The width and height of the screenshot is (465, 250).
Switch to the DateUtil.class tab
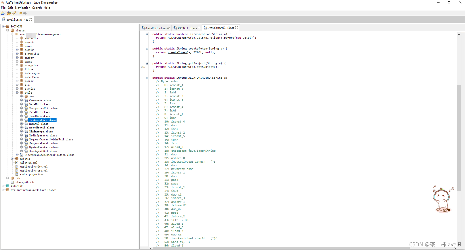pos(156,28)
